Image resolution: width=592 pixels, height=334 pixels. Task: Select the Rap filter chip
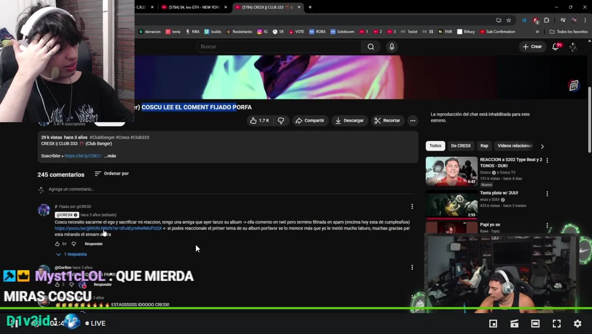(484, 146)
